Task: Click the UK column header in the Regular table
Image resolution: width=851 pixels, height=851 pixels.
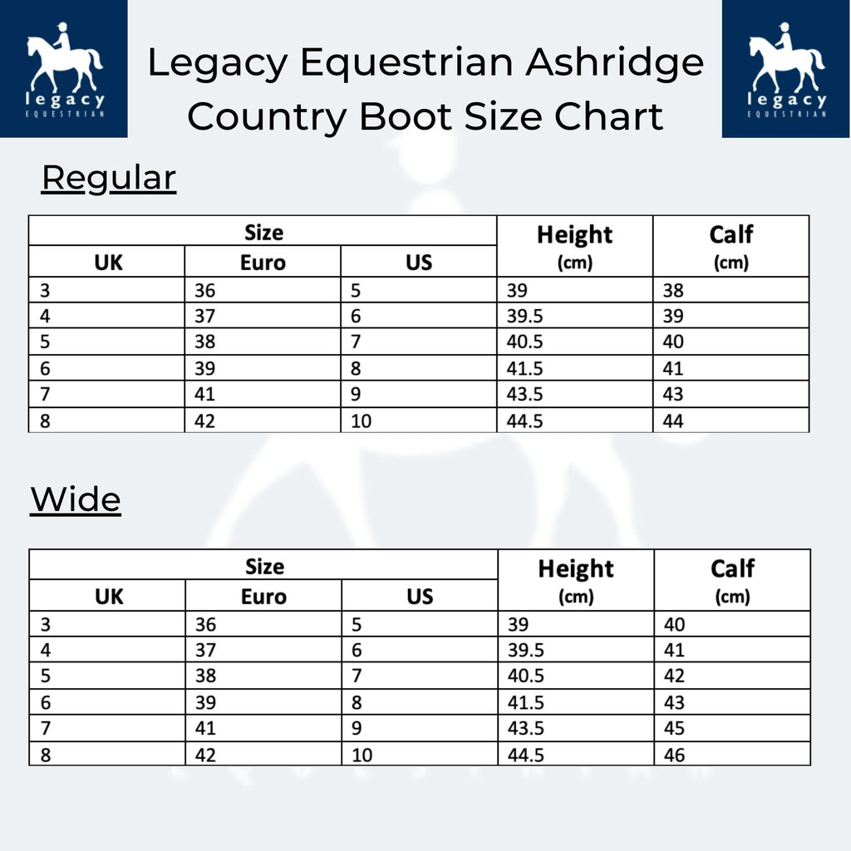Action: (x=108, y=263)
